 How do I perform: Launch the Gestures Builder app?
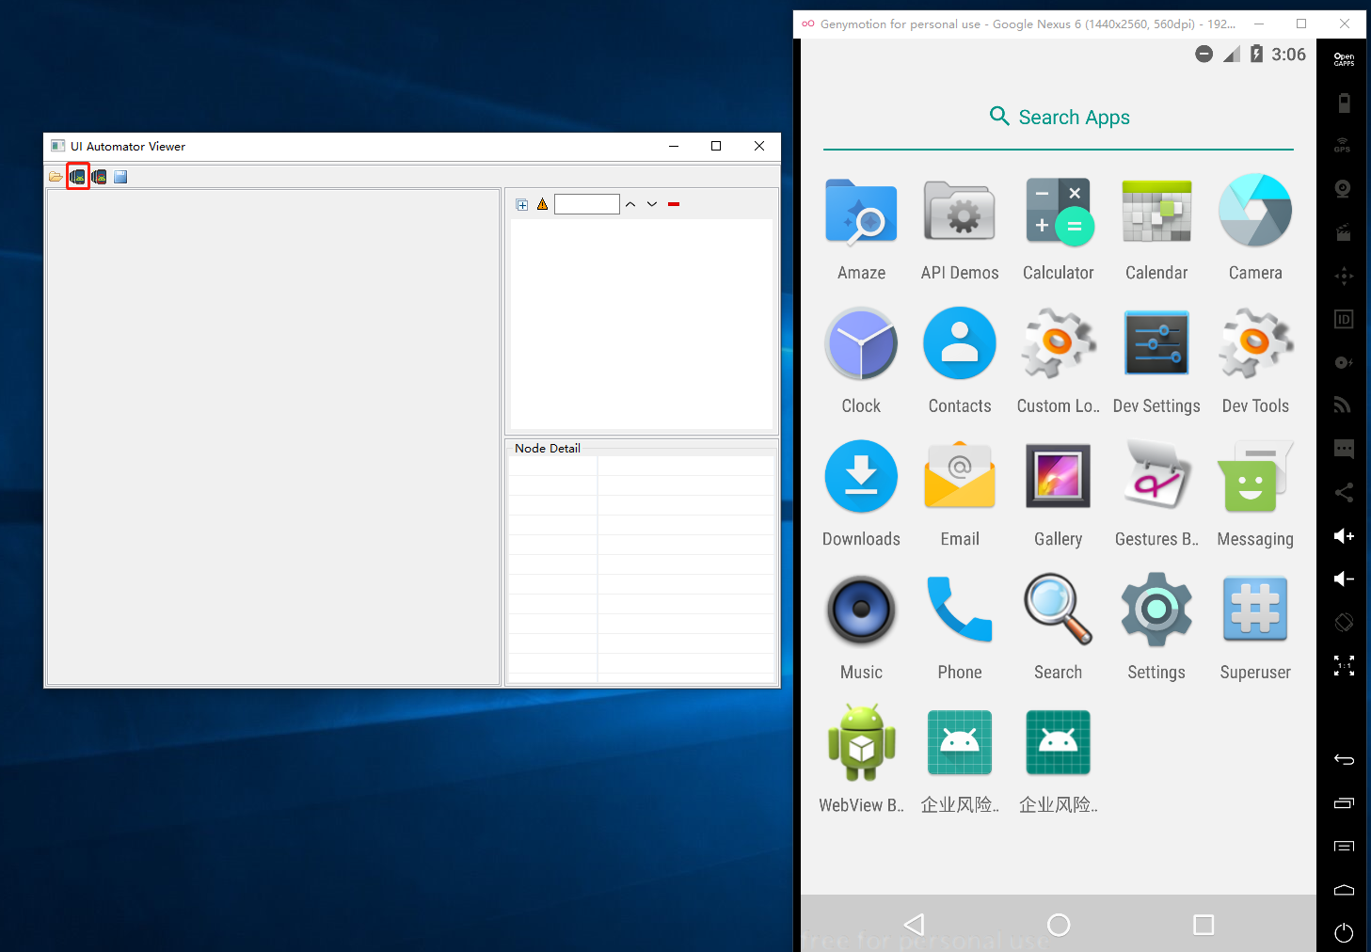tap(1156, 495)
